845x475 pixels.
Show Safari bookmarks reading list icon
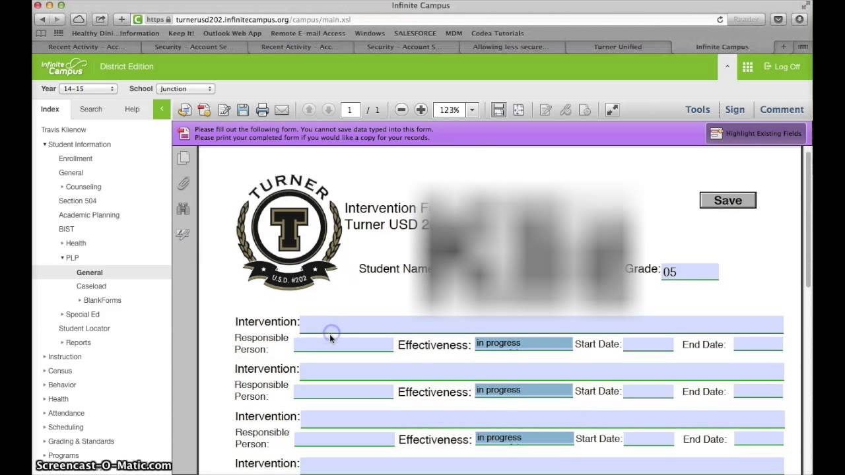(x=42, y=33)
